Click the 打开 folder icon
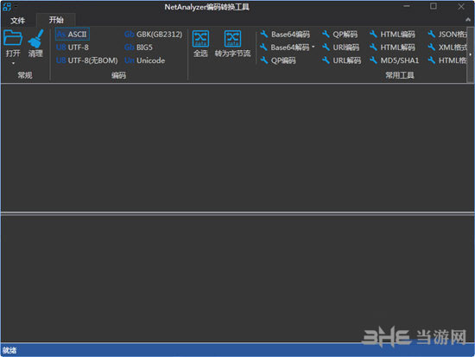475x357 pixels. (x=13, y=38)
